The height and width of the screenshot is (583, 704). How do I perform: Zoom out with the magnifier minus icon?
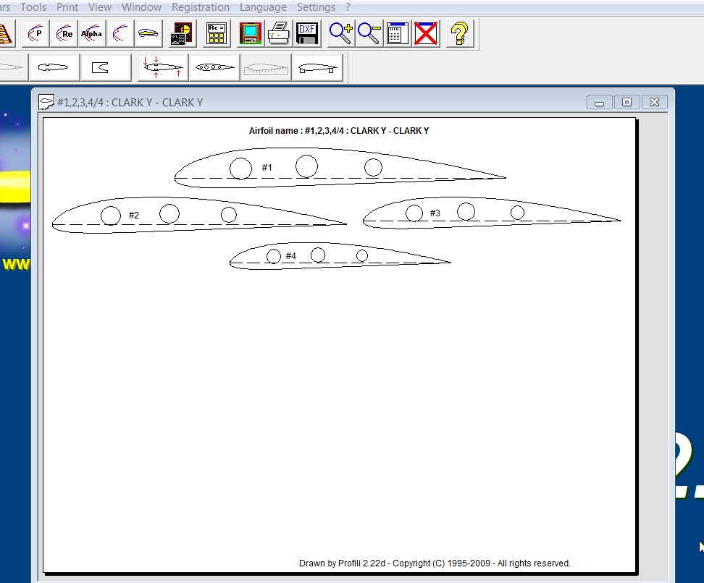pos(369,33)
